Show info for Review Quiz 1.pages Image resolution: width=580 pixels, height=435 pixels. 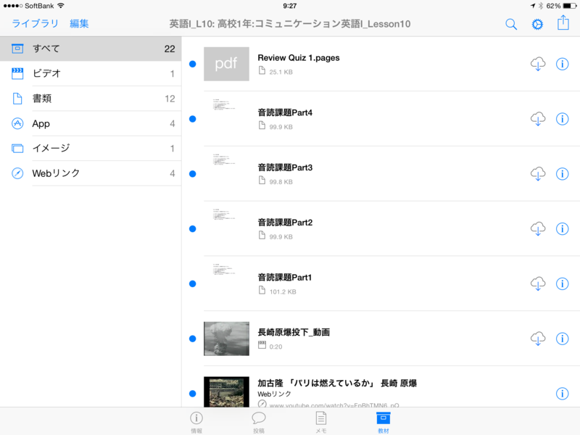click(x=562, y=64)
